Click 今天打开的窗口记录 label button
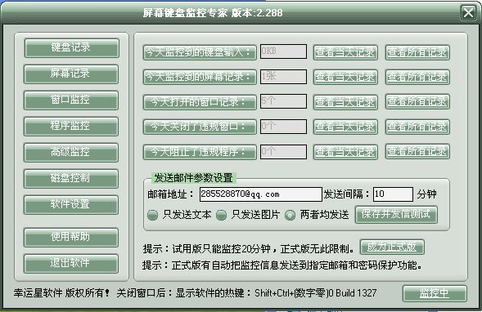The width and height of the screenshot is (482, 312). point(200,102)
